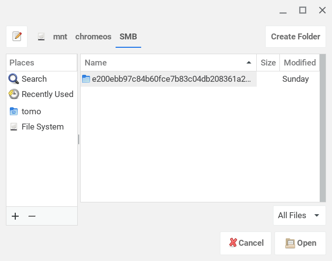Click the file list vertical scrollbar
This screenshot has height=261, width=332.
click(x=323, y=128)
